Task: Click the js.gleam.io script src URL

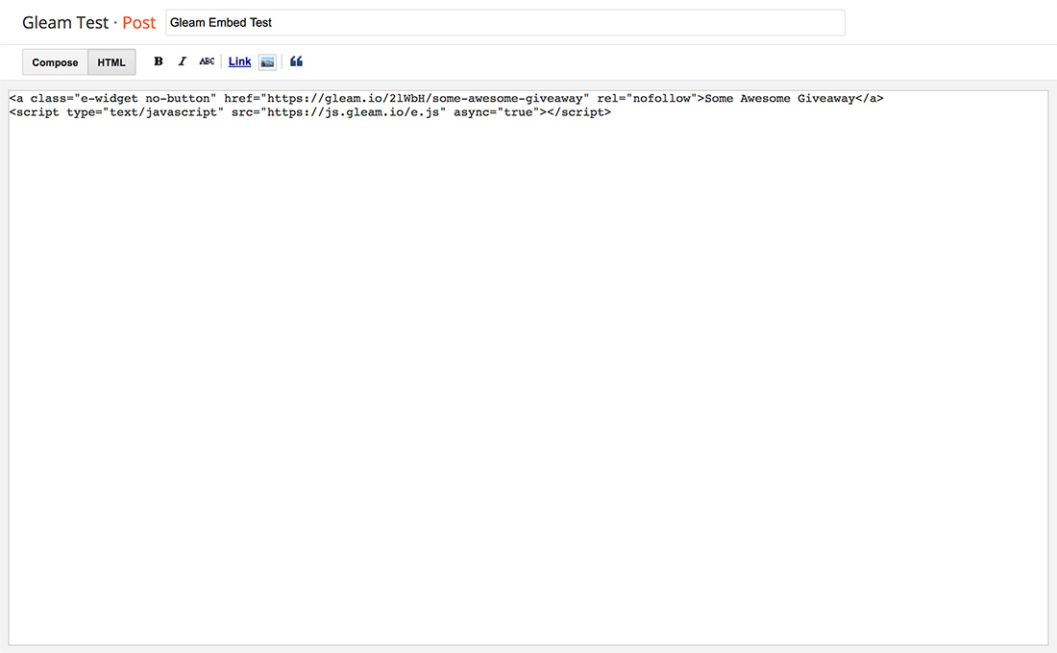Action: click(356, 112)
